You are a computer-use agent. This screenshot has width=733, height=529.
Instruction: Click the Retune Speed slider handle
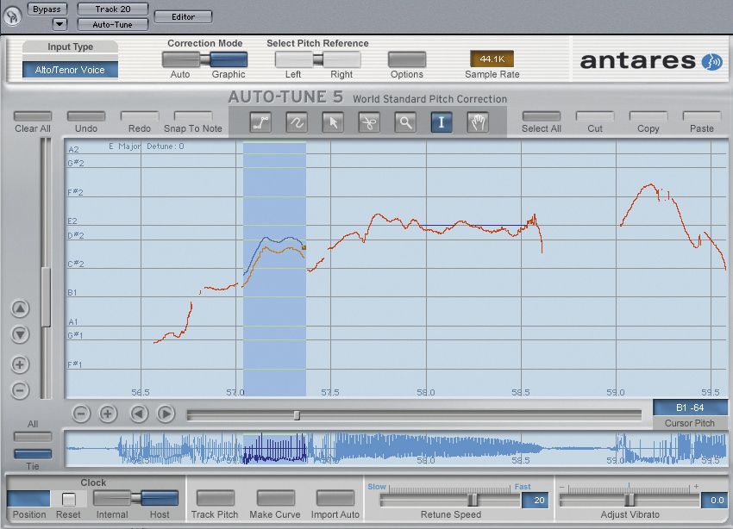click(473, 500)
